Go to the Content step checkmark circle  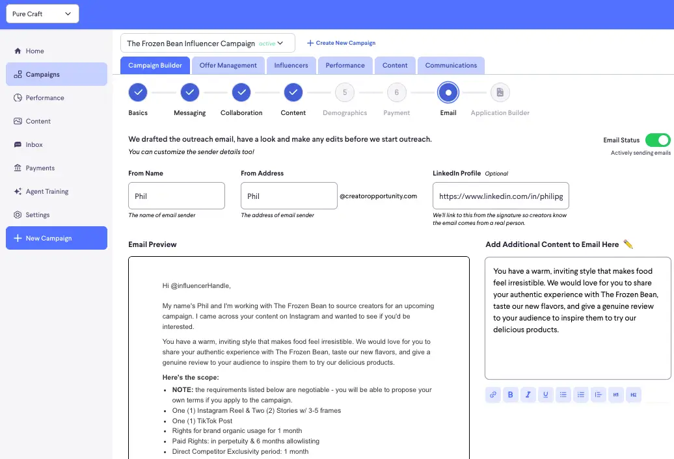[293, 92]
